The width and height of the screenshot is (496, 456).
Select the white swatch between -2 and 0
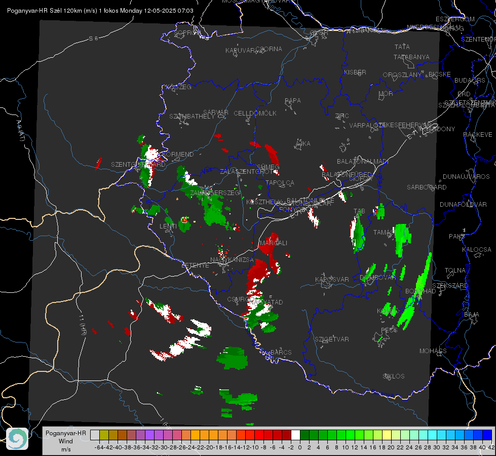[295, 435]
